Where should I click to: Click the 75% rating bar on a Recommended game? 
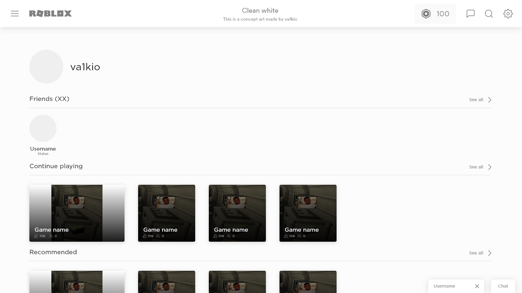point(42,291)
